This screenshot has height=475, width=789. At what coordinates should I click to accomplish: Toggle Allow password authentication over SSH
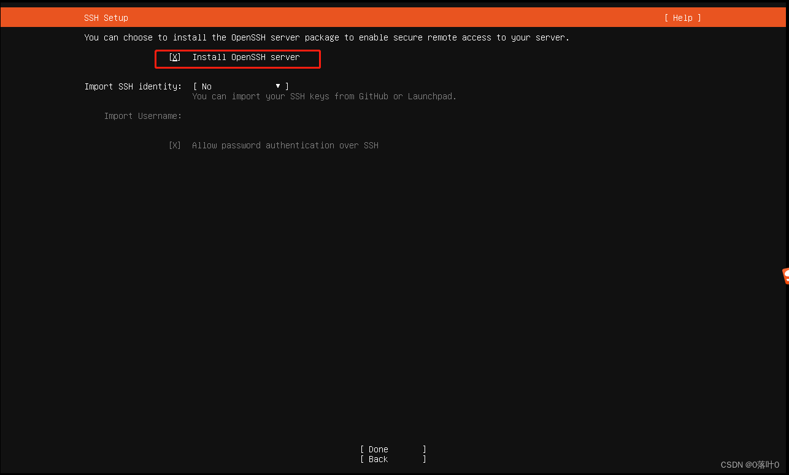click(175, 145)
